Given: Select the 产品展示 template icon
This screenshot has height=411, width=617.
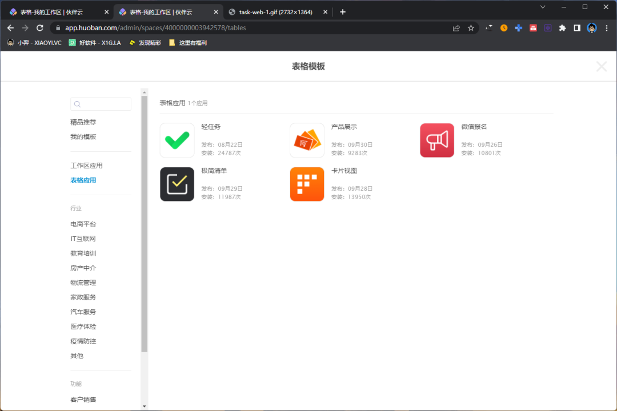Looking at the screenshot, I should [307, 140].
